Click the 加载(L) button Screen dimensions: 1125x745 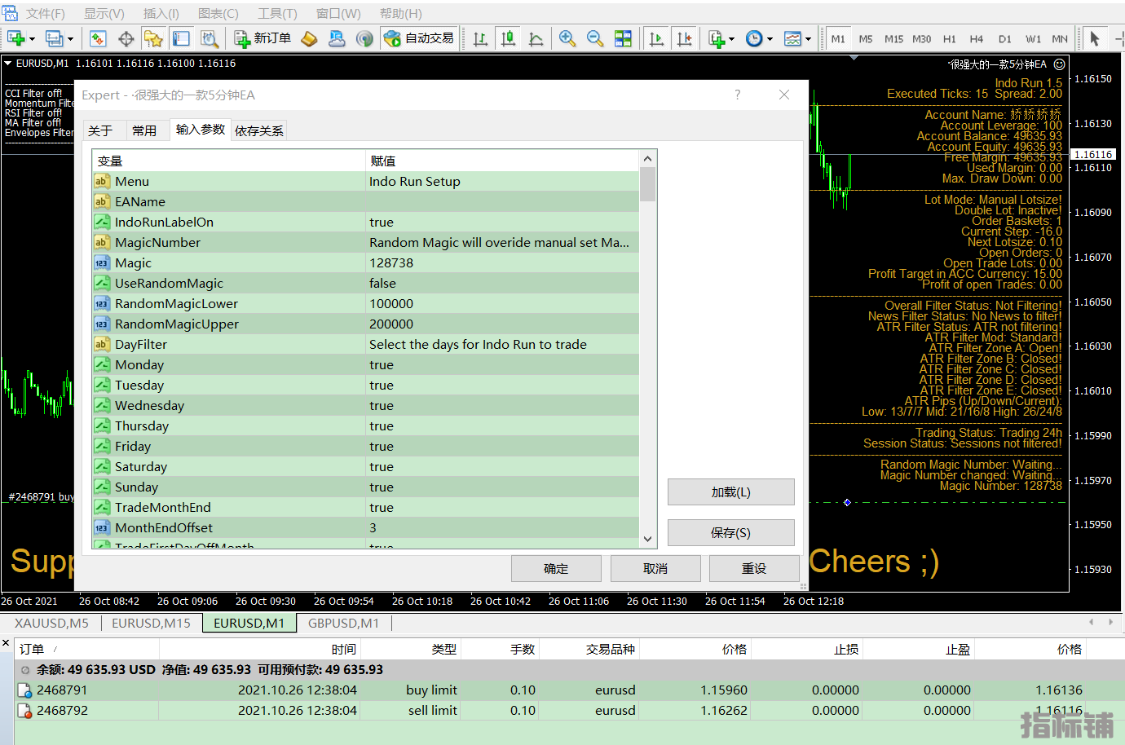tap(730, 492)
